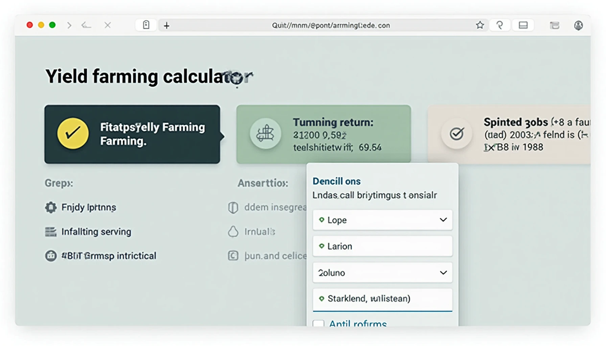Click the pun.and celice C icon

pyautogui.click(x=233, y=256)
